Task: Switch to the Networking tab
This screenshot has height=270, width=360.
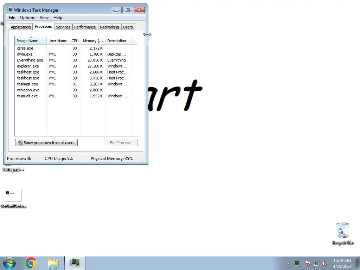Action: click(x=109, y=27)
